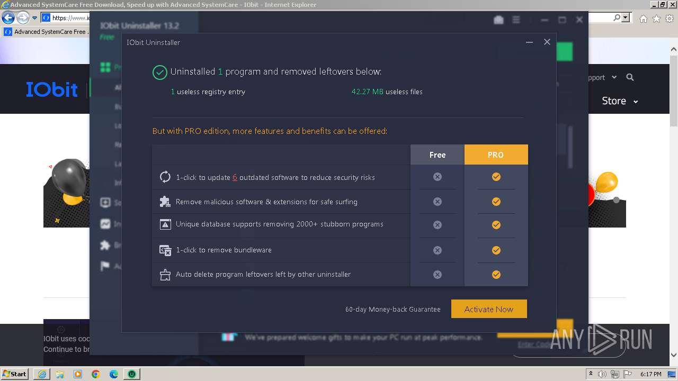Click Internet Explorer forward button

coord(23,17)
